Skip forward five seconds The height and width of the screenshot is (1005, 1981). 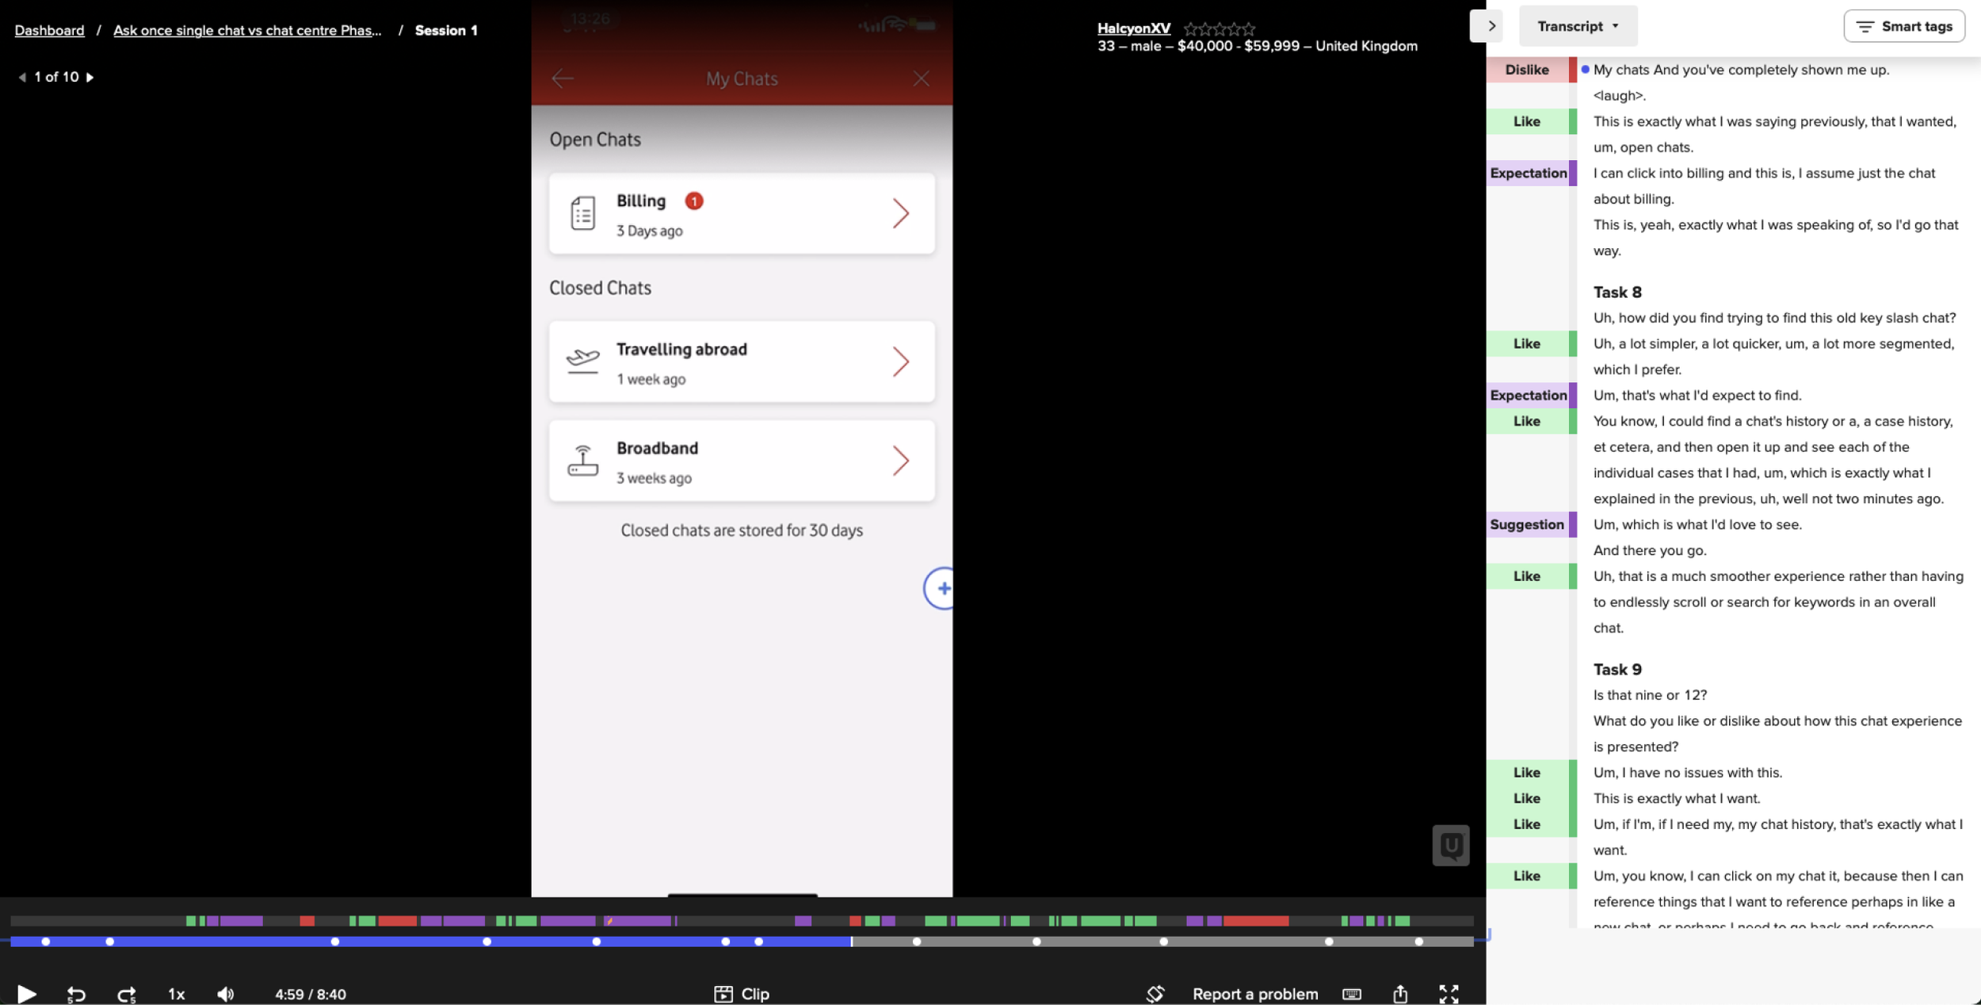tap(127, 994)
